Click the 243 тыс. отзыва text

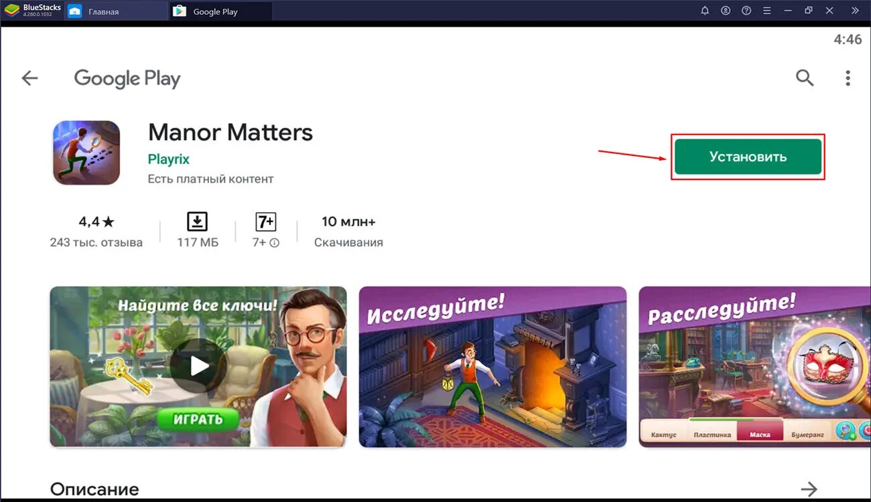[96, 242]
